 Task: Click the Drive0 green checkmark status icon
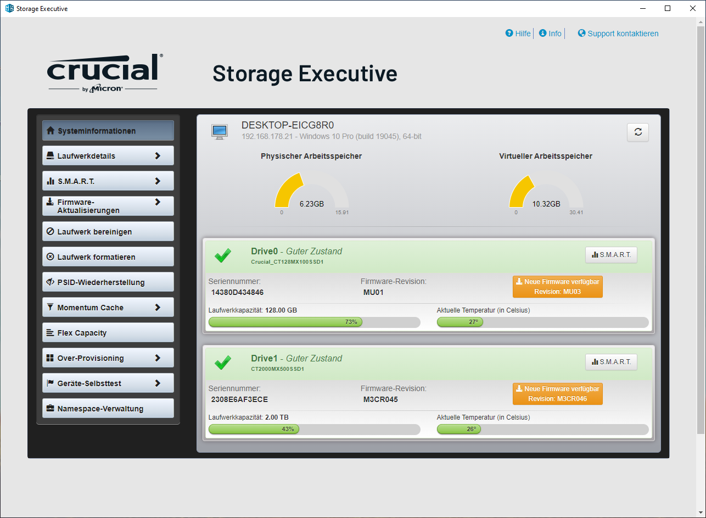pyautogui.click(x=222, y=255)
